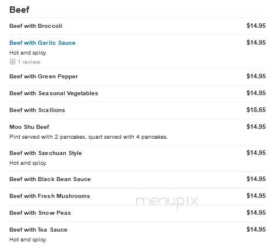The height and width of the screenshot is (249, 271).
Task: Choose Beef with Black Bean Sauce
Action: [50, 179]
